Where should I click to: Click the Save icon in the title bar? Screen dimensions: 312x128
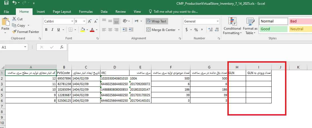[6, 3]
